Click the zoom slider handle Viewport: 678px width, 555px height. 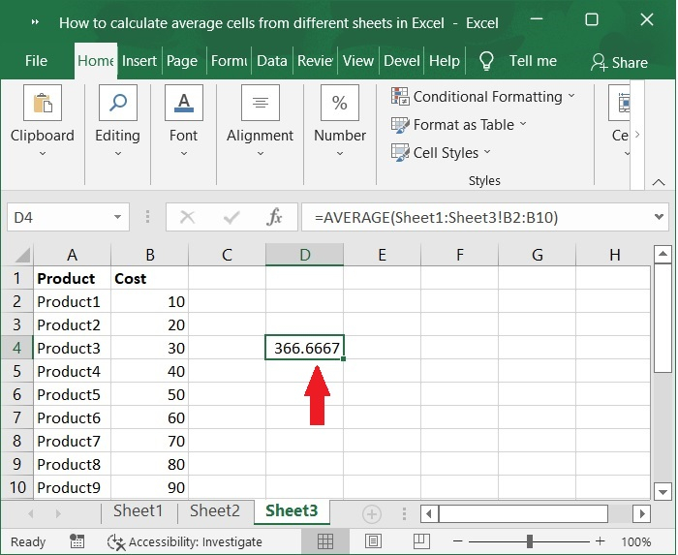pyautogui.click(x=530, y=541)
